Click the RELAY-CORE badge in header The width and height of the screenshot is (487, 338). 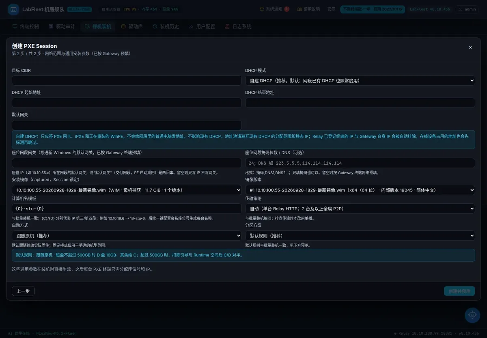click(x=80, y=9)
